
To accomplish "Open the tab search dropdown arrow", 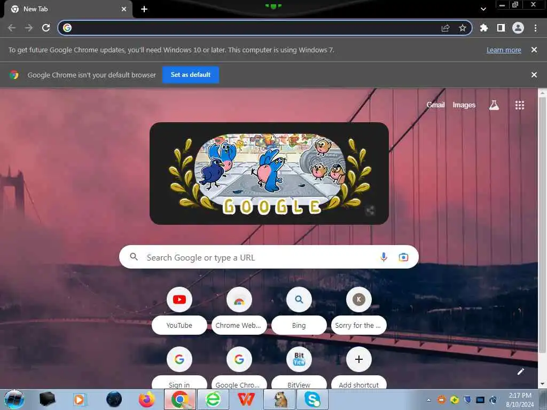I will [x=483, y=9].
